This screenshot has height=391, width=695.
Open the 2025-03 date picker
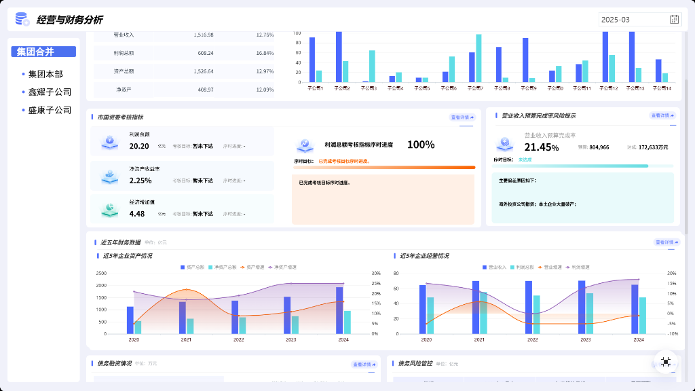(x=640, y=20)
